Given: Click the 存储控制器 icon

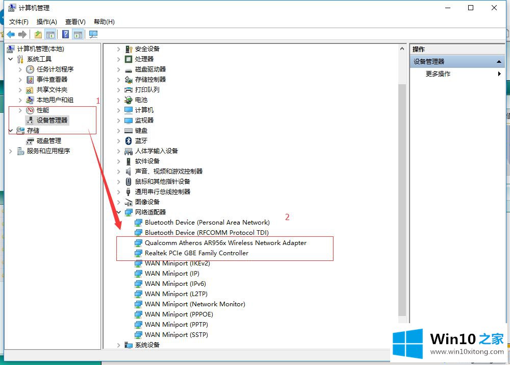Looking at the screenshot, I should click(129, 80).
